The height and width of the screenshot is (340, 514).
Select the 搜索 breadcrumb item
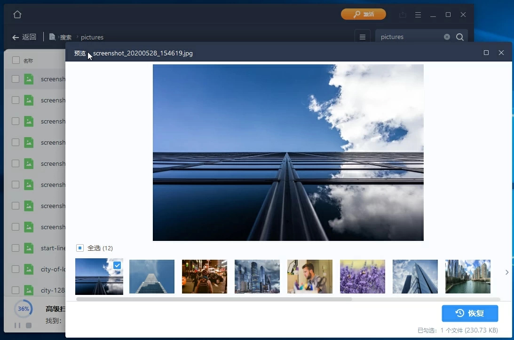[x=65, y=37]
